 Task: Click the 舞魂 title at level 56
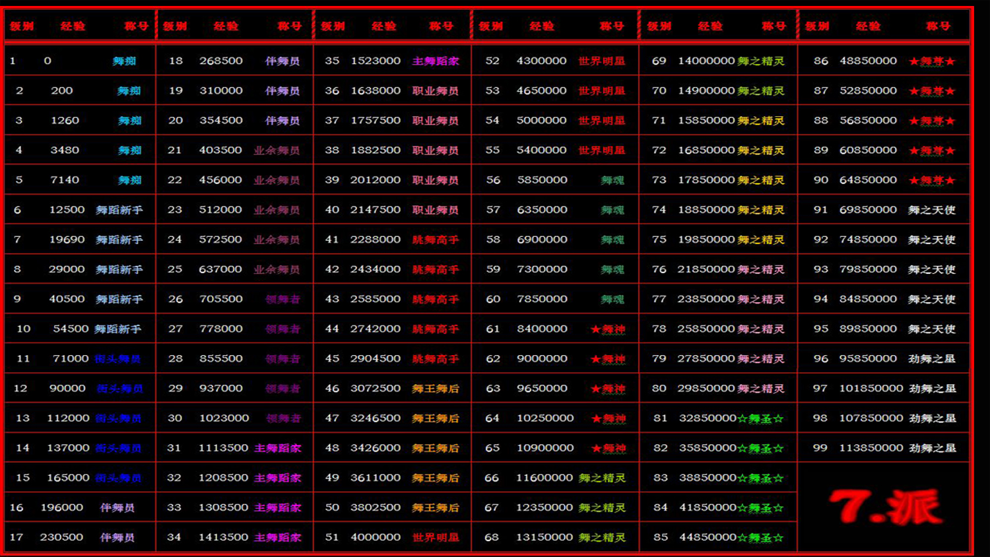[612, 180]
